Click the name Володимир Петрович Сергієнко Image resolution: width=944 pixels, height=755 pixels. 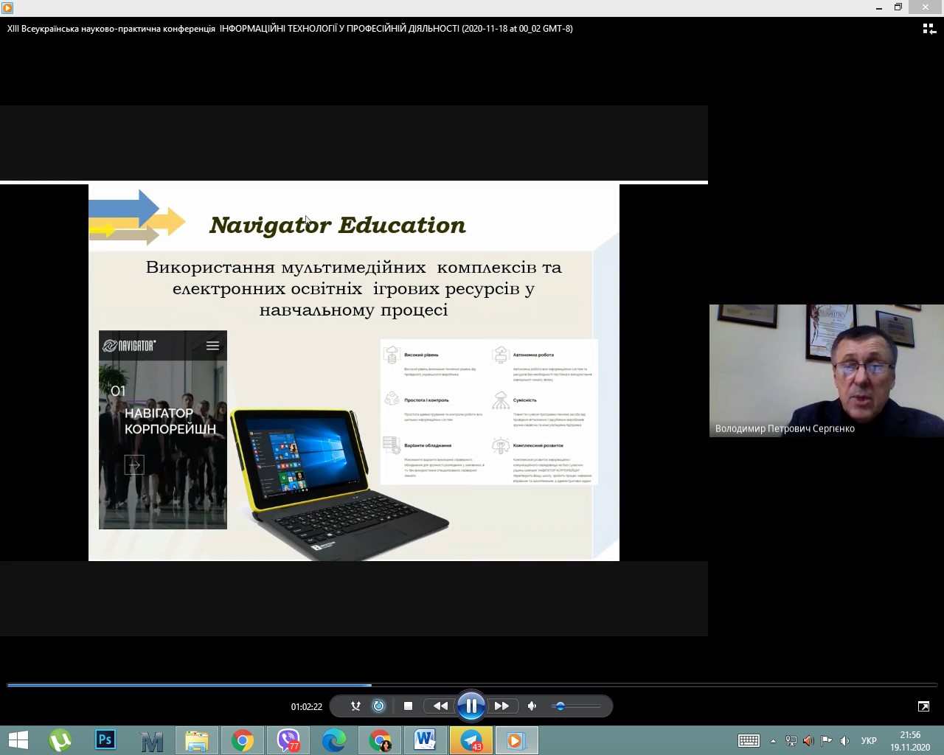click(785, 428)
